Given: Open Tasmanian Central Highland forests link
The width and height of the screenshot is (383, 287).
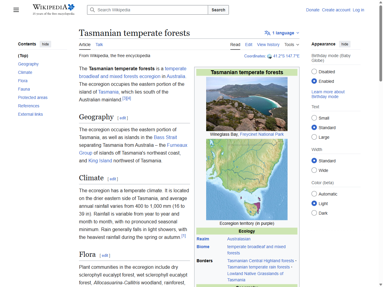Looking at the screenshot, I should [x=261, y=261].
